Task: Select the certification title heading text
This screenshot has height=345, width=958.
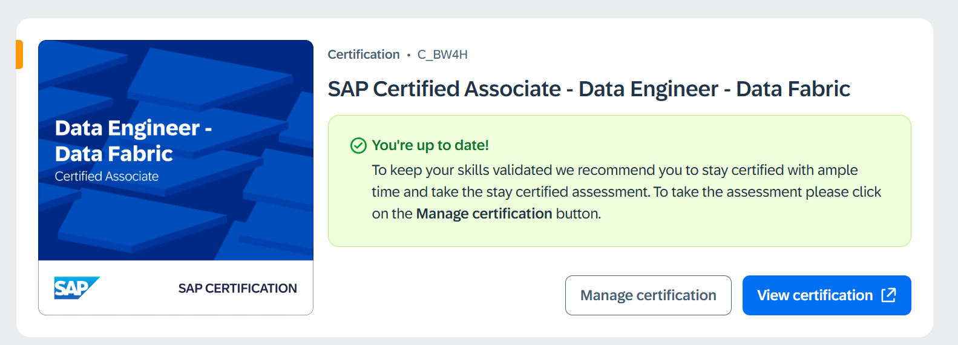Action: click(589, 89)
